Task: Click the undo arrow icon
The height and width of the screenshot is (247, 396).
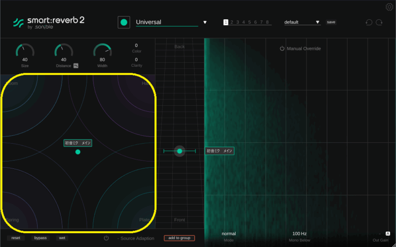Action: 369,22
